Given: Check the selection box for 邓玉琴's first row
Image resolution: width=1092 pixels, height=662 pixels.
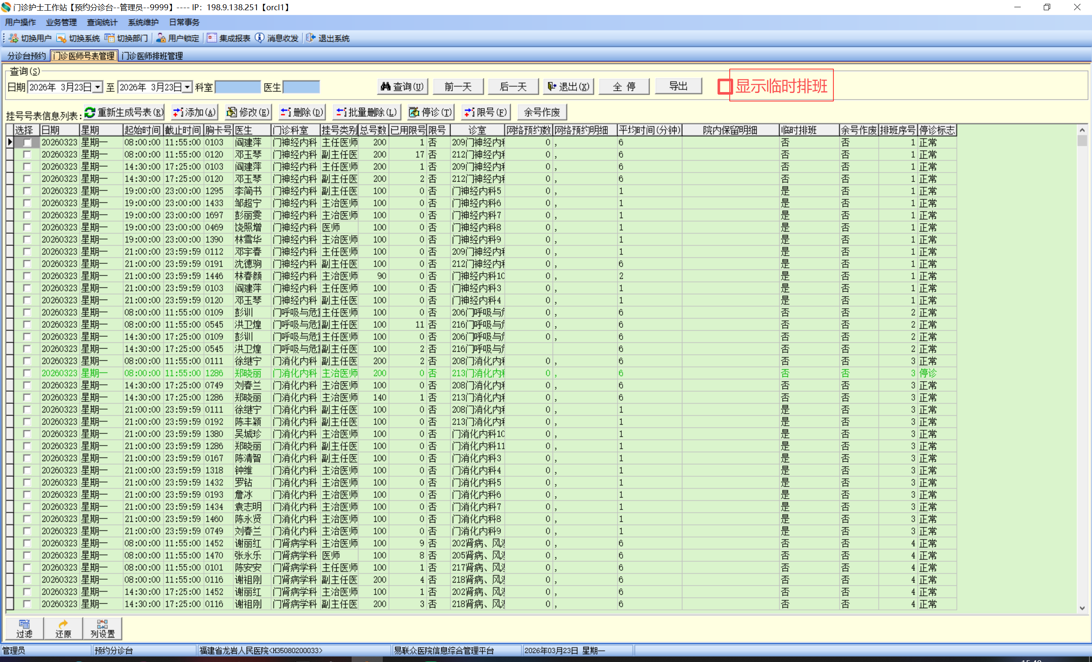Looking at the screenshot, I should pos(27,155).
